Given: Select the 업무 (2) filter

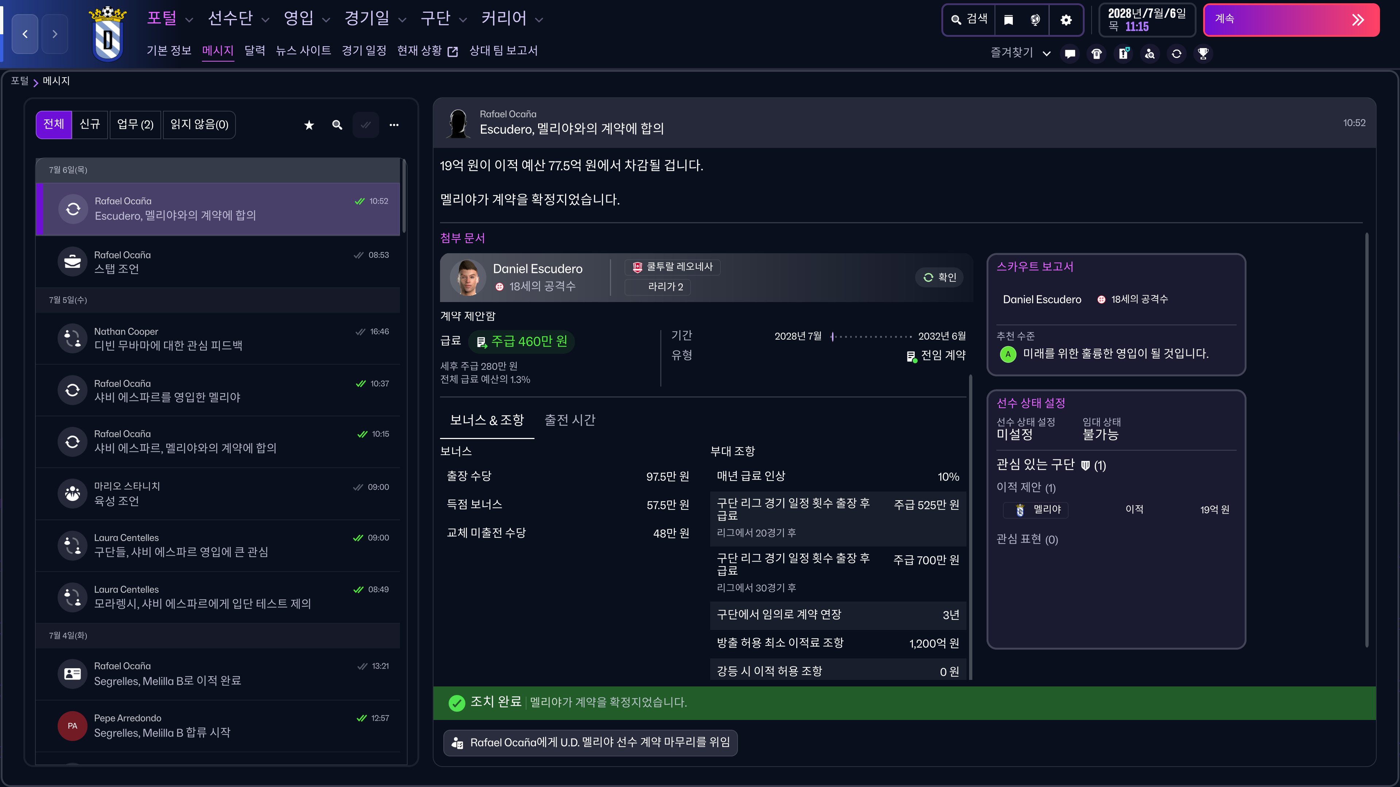Looking at the screenshot, I should (135, 124).
